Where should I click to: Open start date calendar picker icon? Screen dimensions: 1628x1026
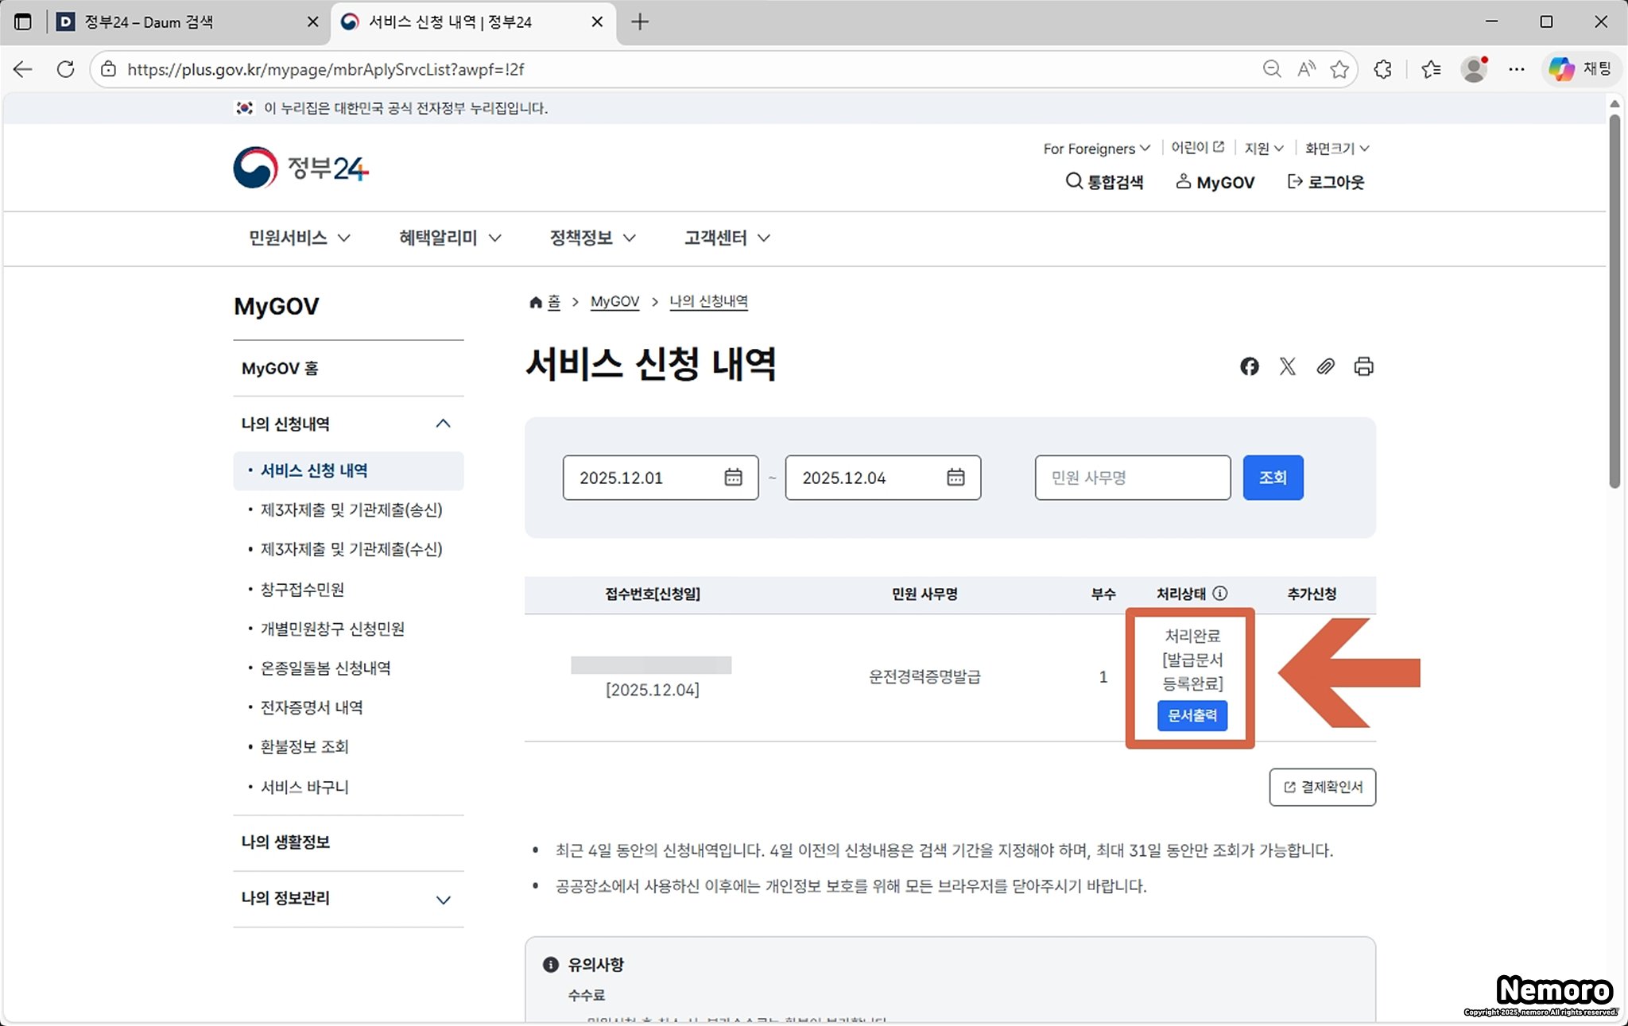pyautogui.click(x=733, y=478)
